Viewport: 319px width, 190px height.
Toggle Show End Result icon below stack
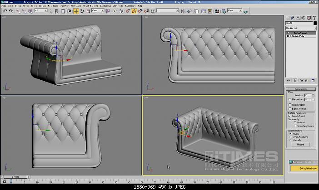(x=295, y=81)
